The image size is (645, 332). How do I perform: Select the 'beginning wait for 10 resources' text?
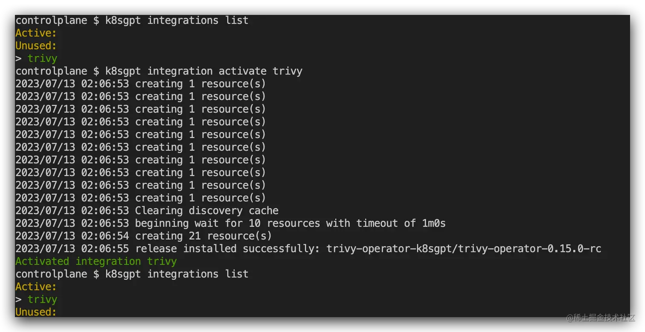tap(227, 223)
